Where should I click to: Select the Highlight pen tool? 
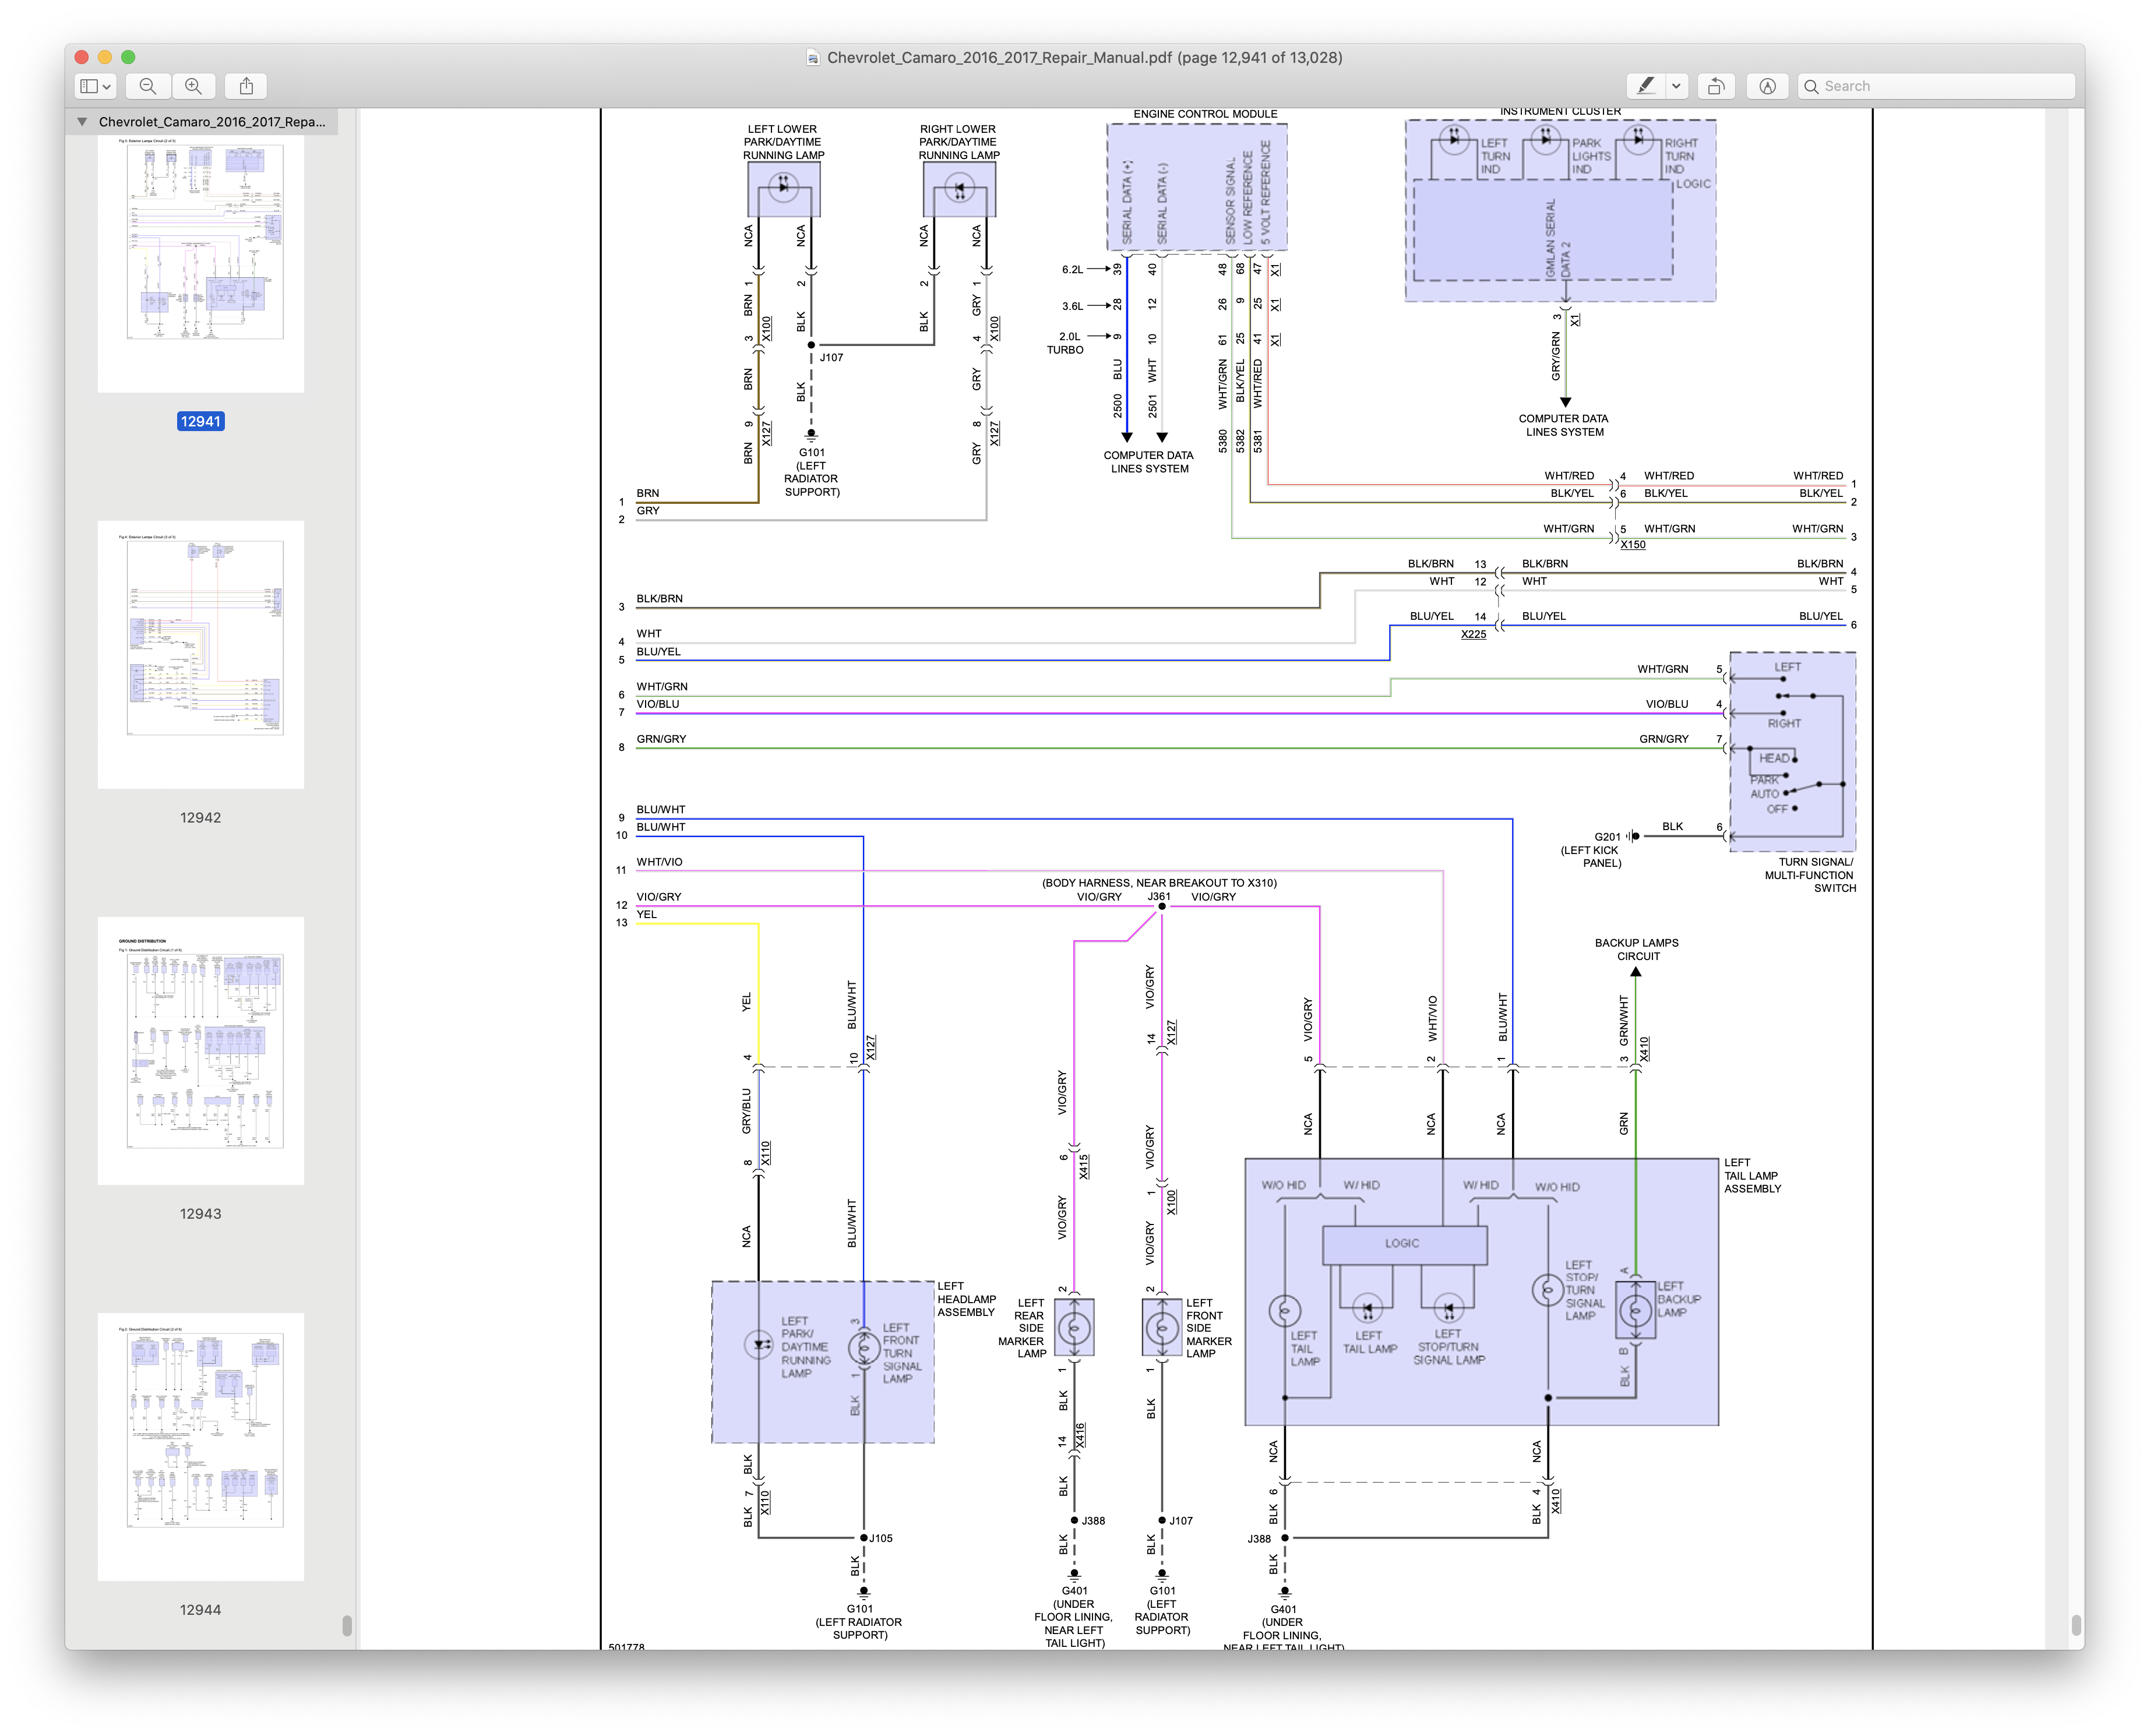pyautogui.click(x=1645, y=86)
